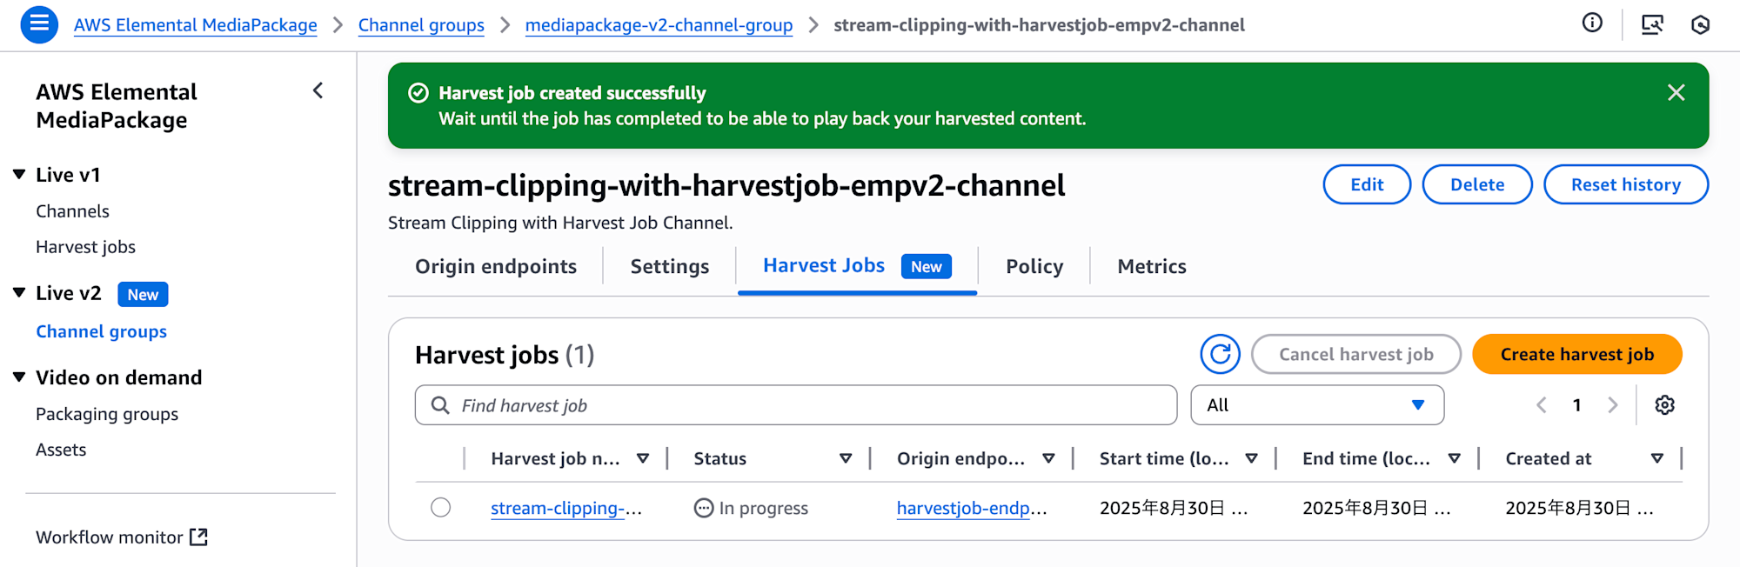Collapse the Video on demand section
Viewport: 1740px width, 567px height.
point(19,377)
